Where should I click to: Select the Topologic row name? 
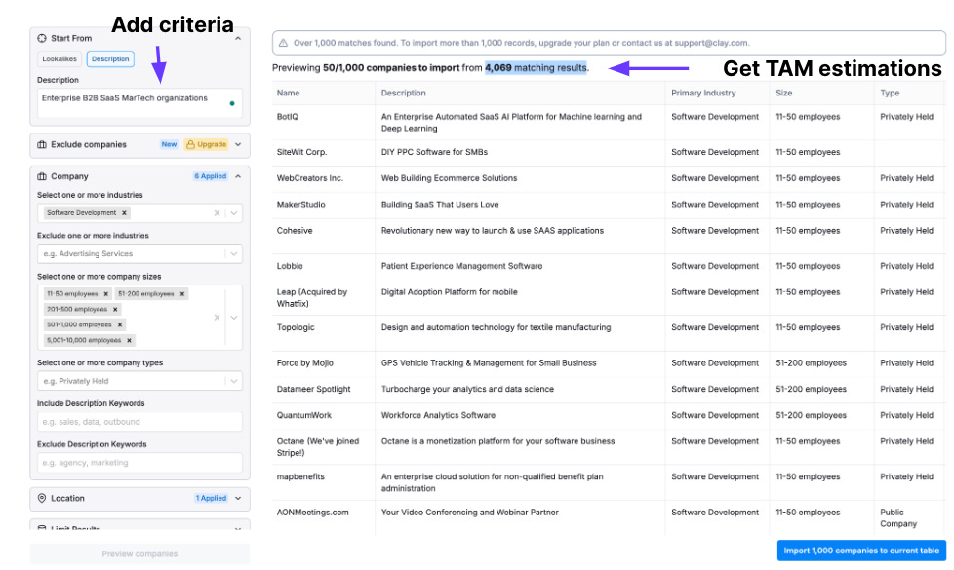click(x=296, y=327)
